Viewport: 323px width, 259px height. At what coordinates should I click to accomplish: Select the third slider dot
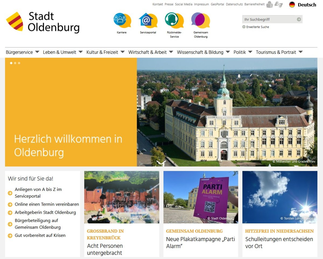[19, 63]
